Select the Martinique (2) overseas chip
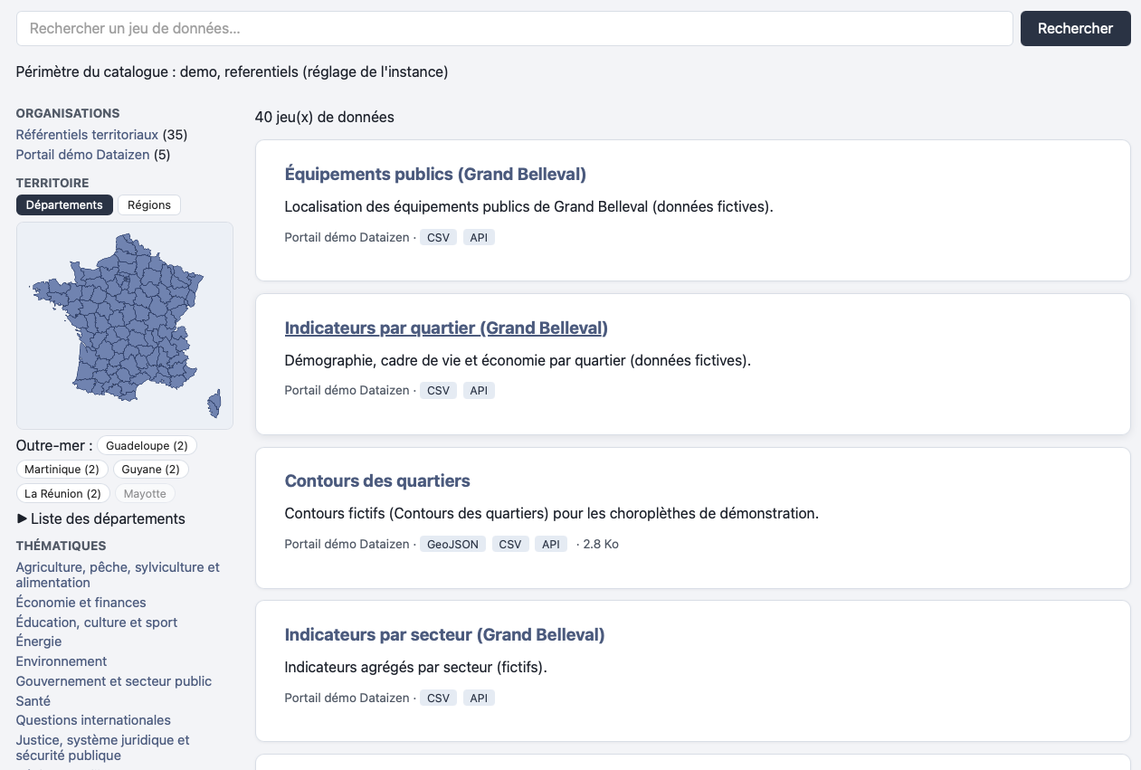This screenshot has height=770, width=1141. (x=62, y=470)
